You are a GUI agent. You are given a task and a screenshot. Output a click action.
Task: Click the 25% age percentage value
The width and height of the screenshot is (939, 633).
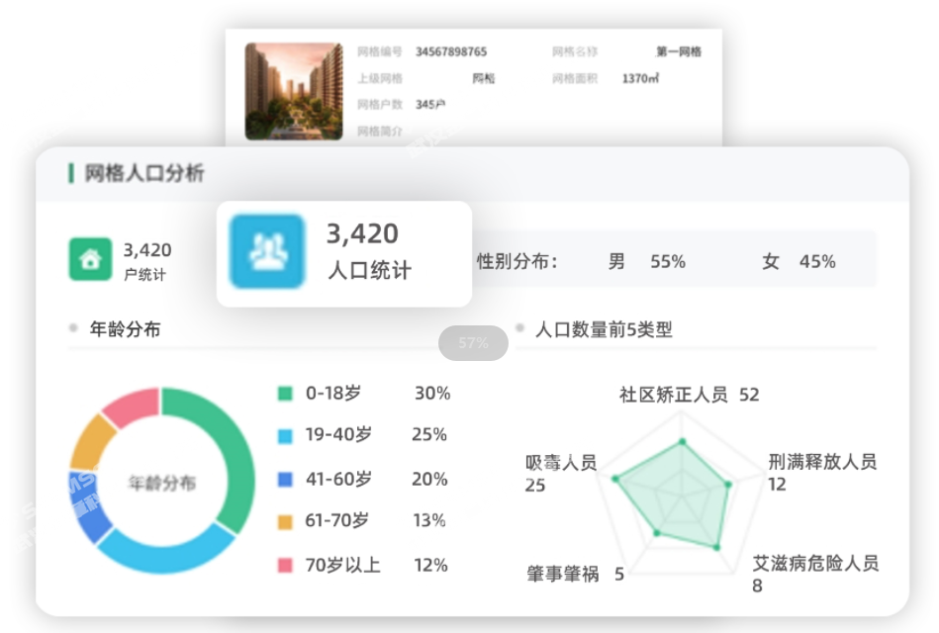429,435
